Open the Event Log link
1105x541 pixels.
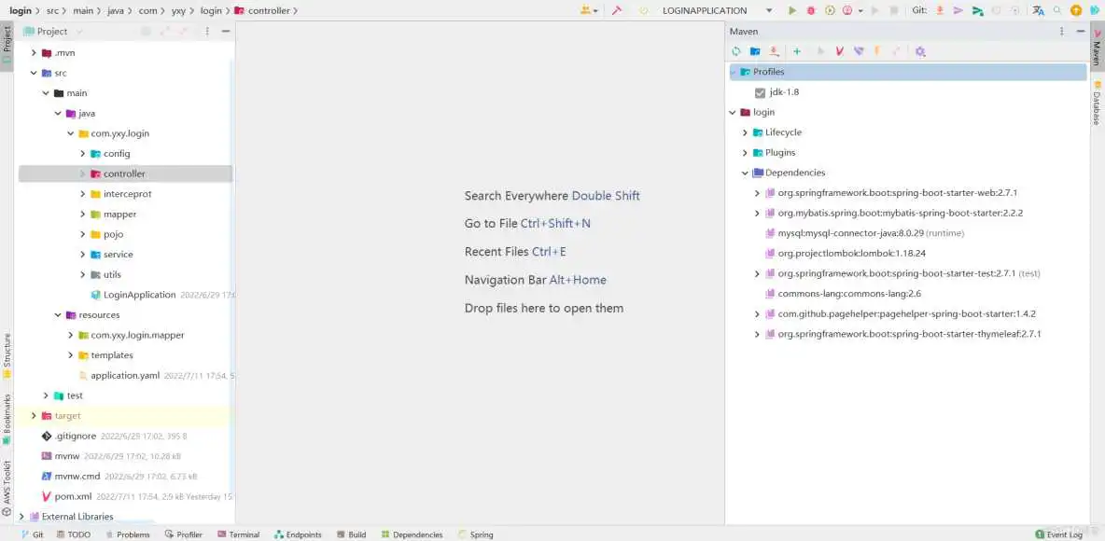(1062, 534)
